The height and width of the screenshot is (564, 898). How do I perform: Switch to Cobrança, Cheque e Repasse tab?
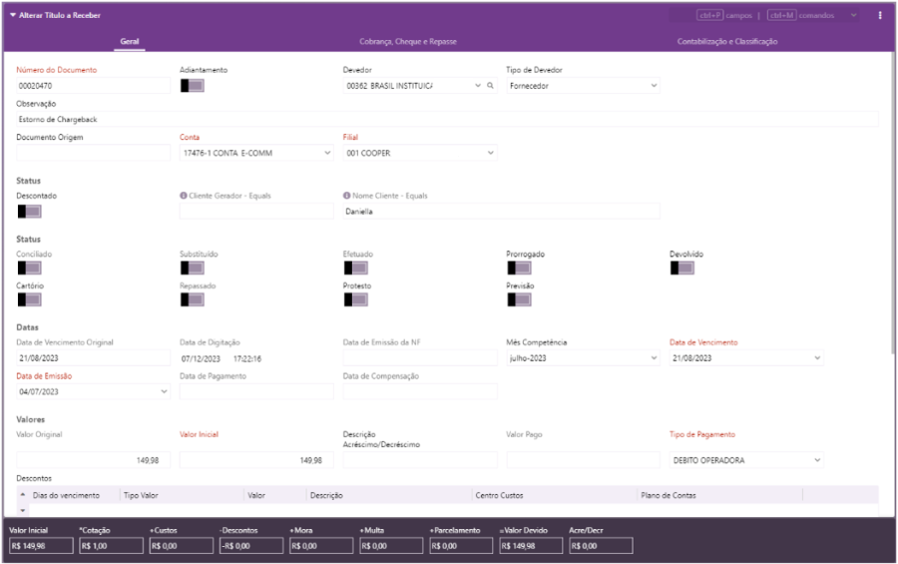coord(408,41)
